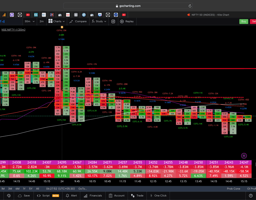Screen dimensions: 256x200
Task: Open the blue trend-line chart bookmark icon
Action: 116,15
